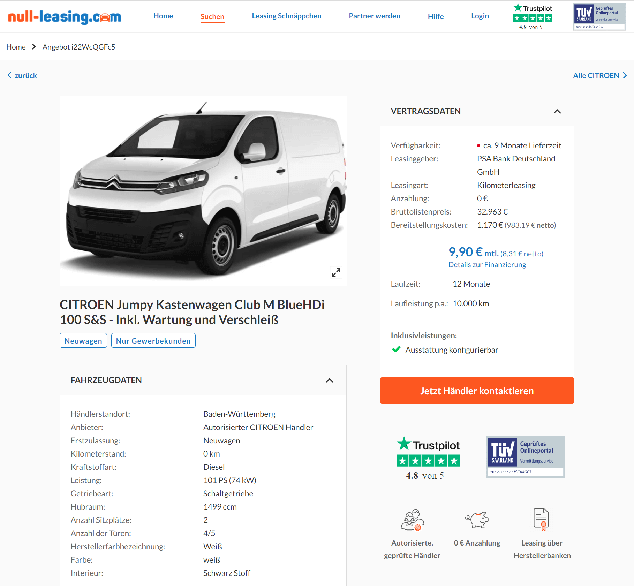Click the piggy bank 0 € Anzahlung icon

point(477,520)
